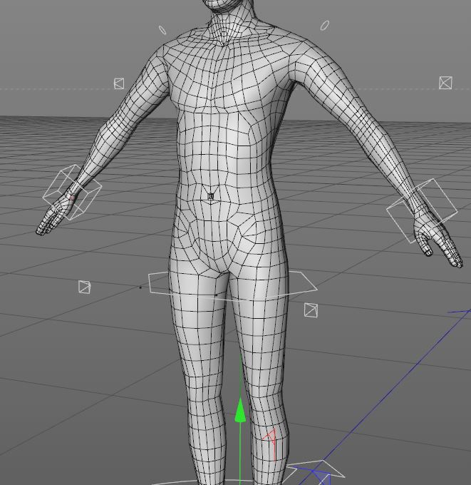Screen dimensions: 471x485
Task: Select the right knee pole cube controller
Action: point(311,310)
